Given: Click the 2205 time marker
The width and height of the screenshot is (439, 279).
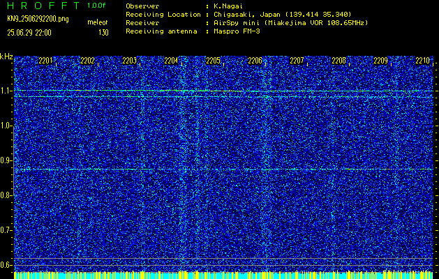Looking at the screenshot, I should point(213,61).
